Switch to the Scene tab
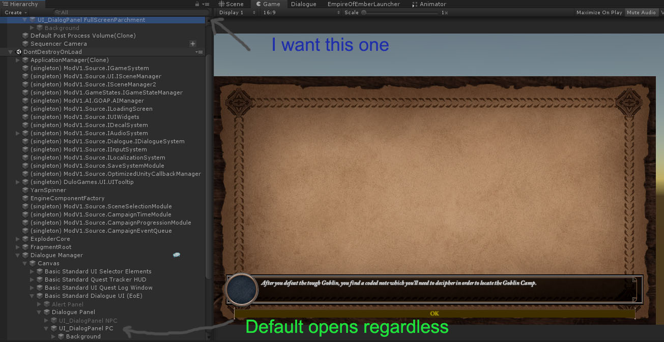This screenshot has width=664, height=342. pos(231,4)
